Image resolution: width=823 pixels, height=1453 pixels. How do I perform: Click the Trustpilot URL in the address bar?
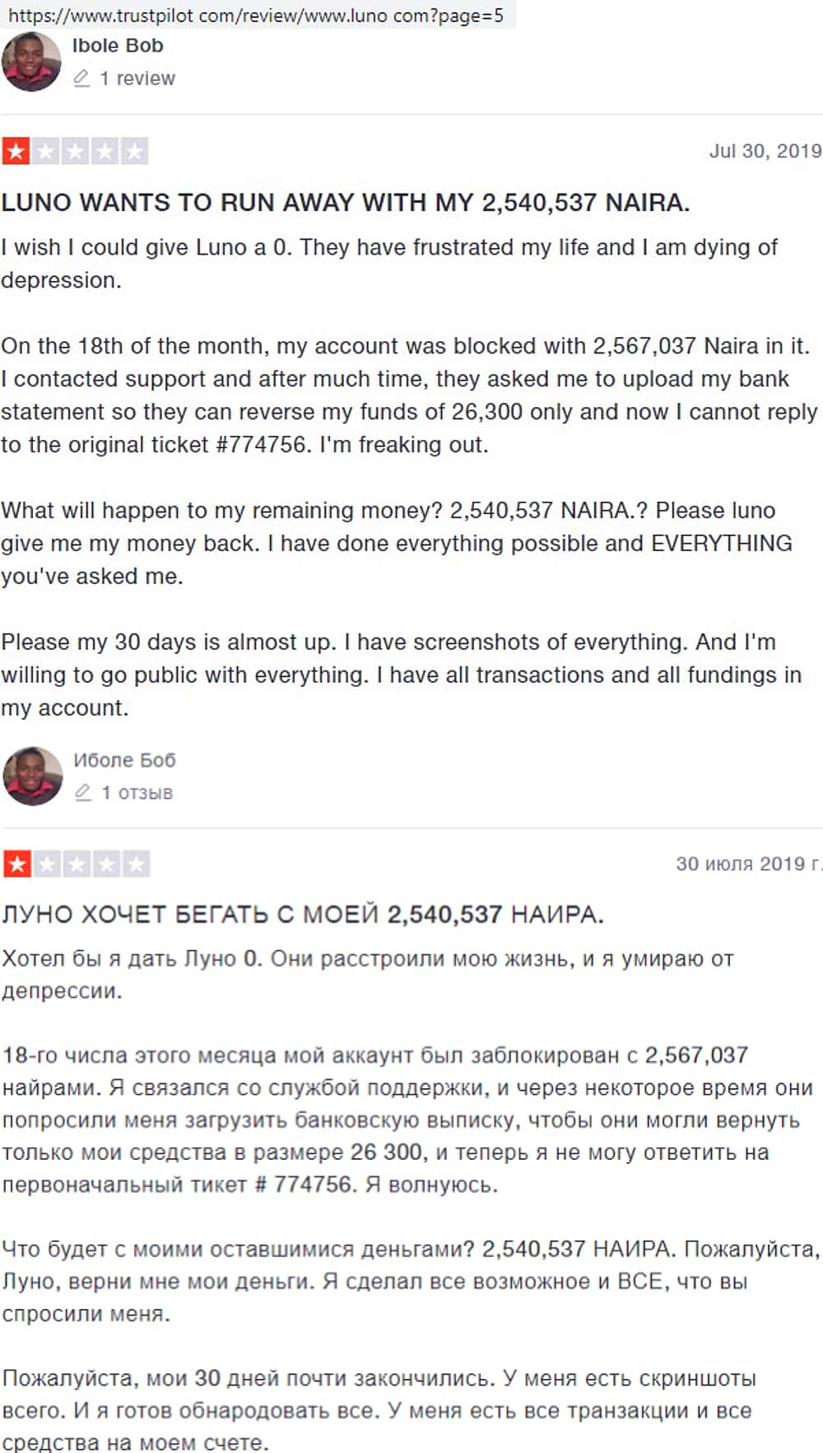click(x=255, y=15)
